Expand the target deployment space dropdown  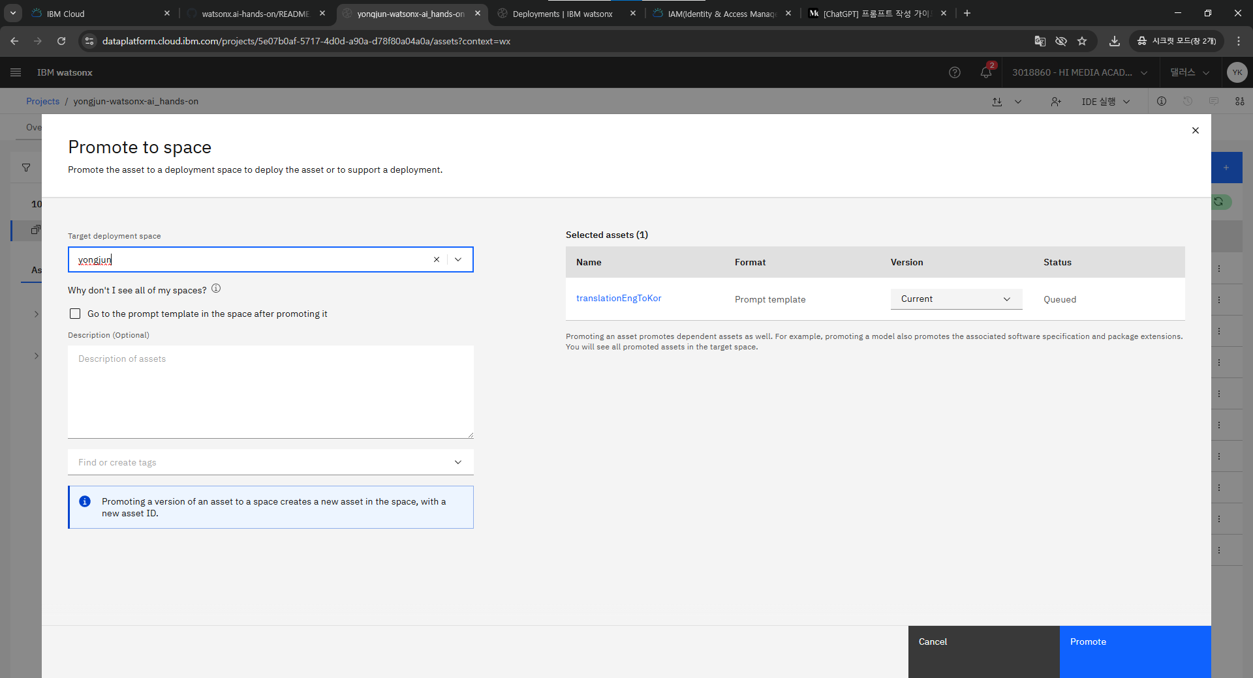458,259
